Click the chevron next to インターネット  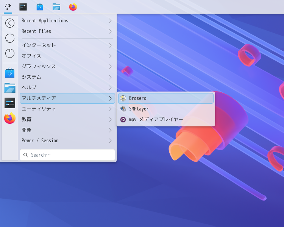point(110,45)
